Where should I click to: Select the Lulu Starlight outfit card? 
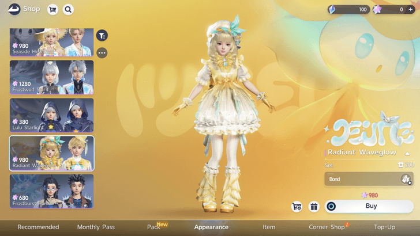tap(52, 115)
